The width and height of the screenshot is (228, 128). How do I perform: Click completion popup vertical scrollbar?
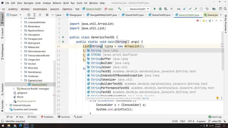point(223,59)
